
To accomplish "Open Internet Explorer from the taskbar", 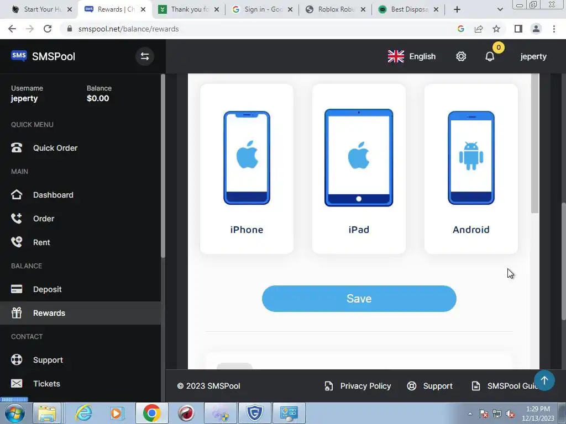I will coord(84,413).
